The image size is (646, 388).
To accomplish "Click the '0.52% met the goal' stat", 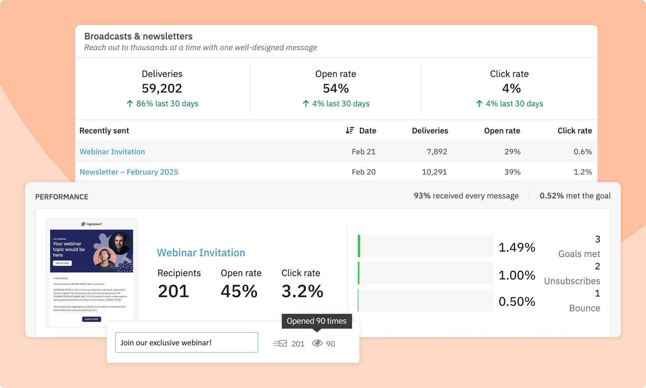I will point(575,196).
